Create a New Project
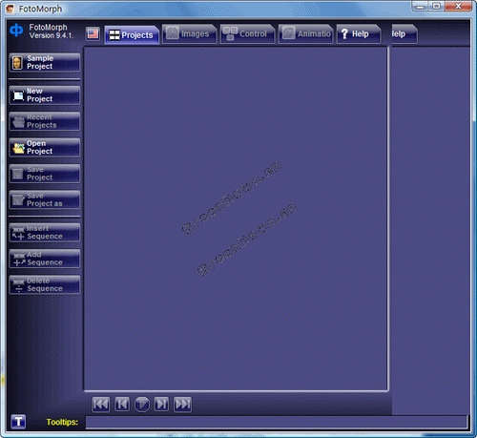The width and height of the screenshot is (477, 438). pos(45,95)
